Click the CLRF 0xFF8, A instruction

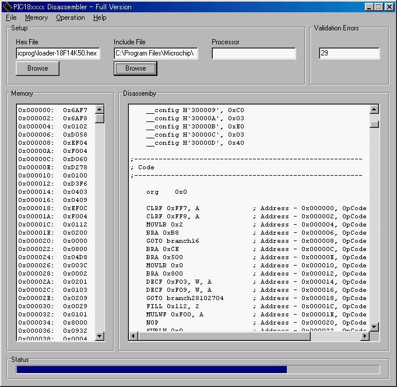tap(173, 216)
